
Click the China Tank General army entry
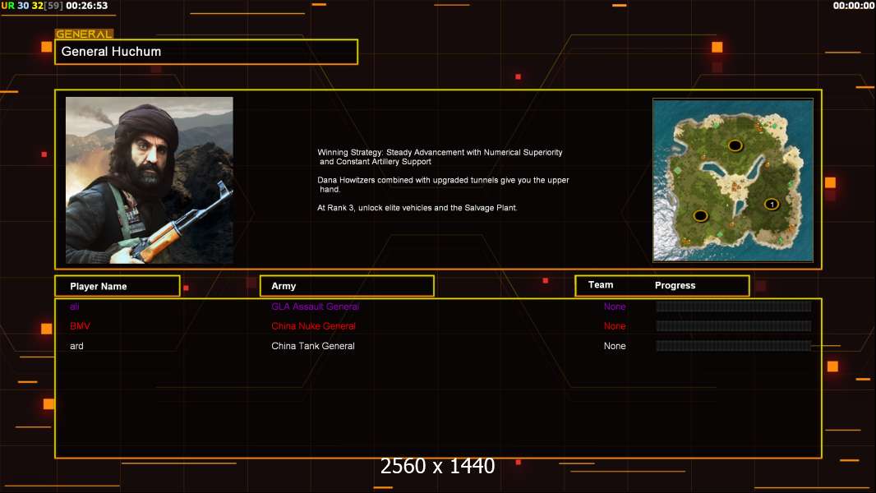313,346
